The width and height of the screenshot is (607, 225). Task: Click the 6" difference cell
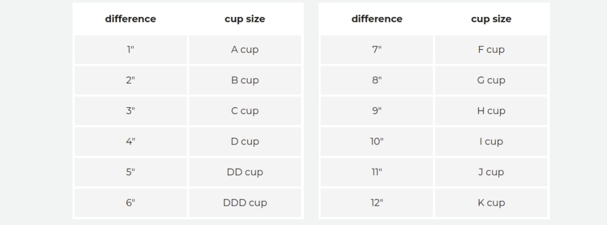click(x=131, y=203)
